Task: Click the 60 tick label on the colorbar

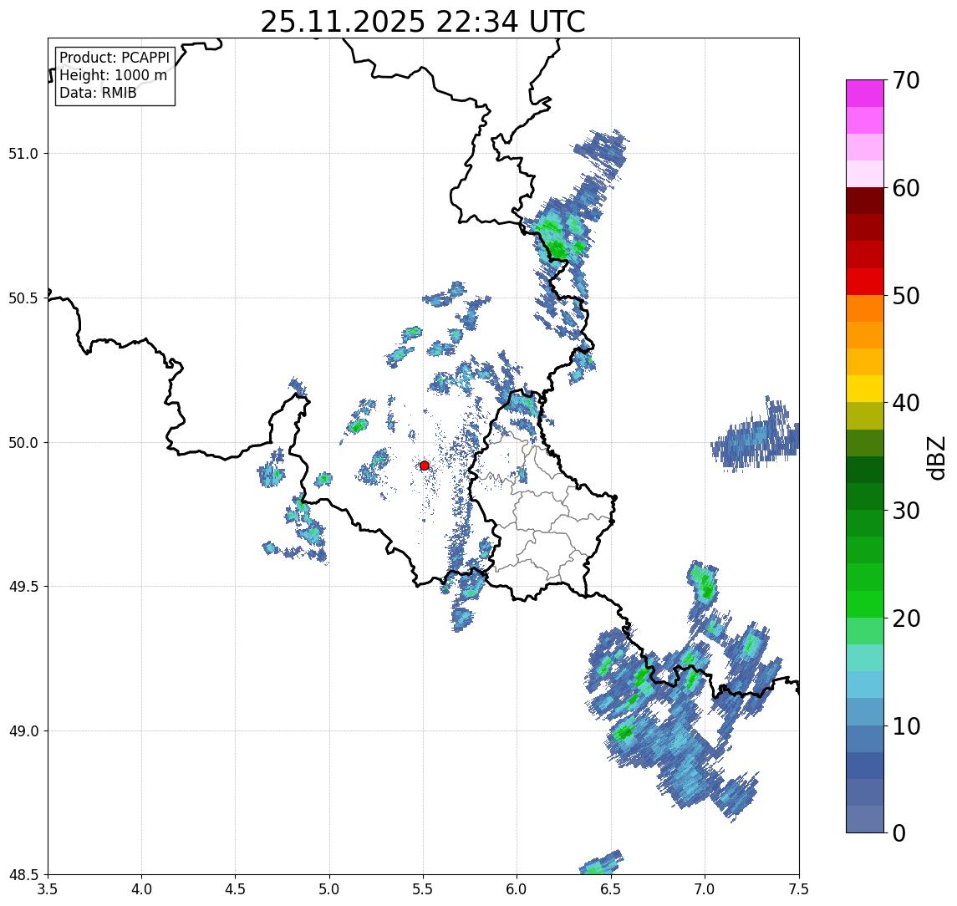Action: tap(905, 188)
